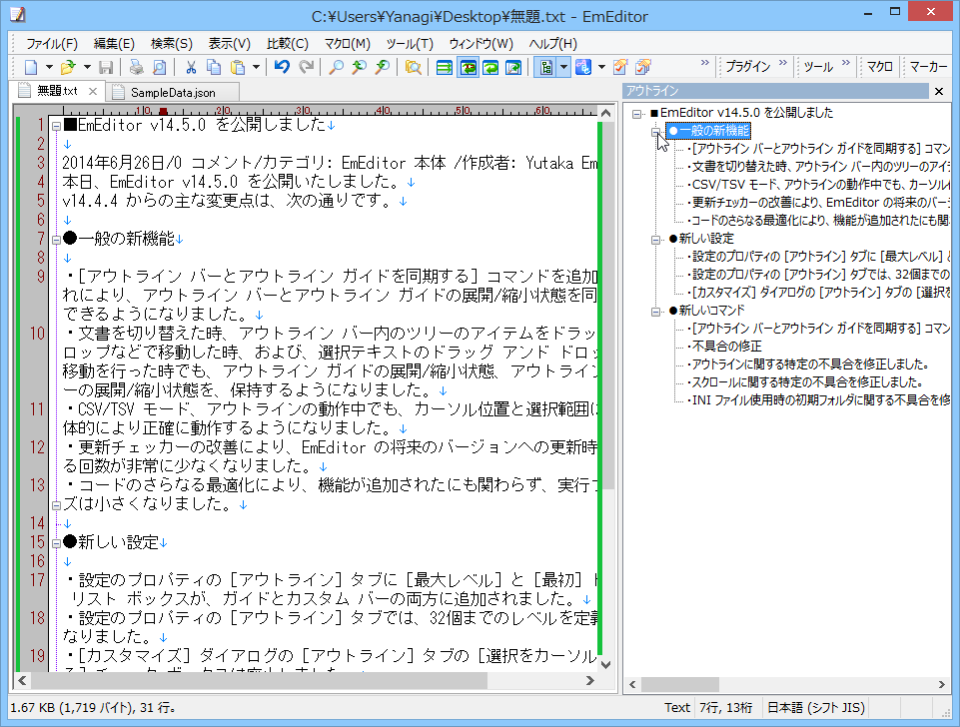Open Find in Files icon
This screenshot has width=960, height=727.
(414, 67)
